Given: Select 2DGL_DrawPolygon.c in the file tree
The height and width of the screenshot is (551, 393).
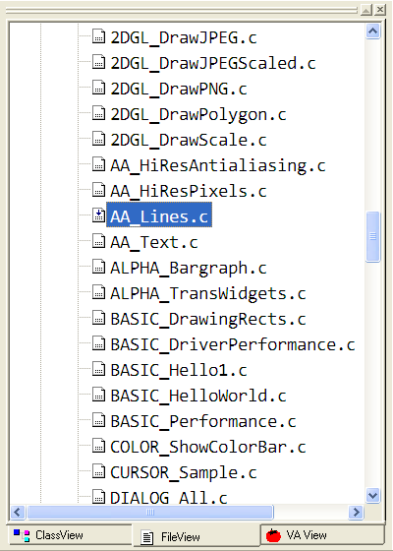Looking at the screenshot, I should [x=198, y=114].
